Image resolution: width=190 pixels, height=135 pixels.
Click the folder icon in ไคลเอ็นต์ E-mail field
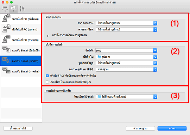(x=99, y=97)
